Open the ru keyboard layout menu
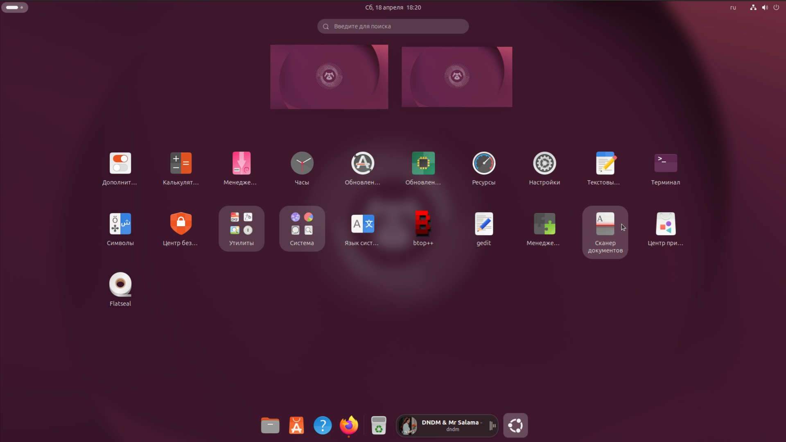This screenshot has width=786, height=442. 733,7
